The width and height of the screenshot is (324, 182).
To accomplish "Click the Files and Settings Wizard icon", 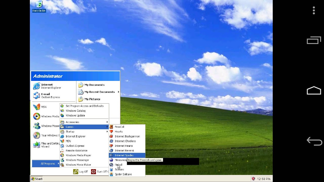I will 37,145.
